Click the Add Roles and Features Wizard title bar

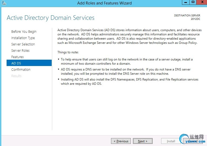point(104,3)
